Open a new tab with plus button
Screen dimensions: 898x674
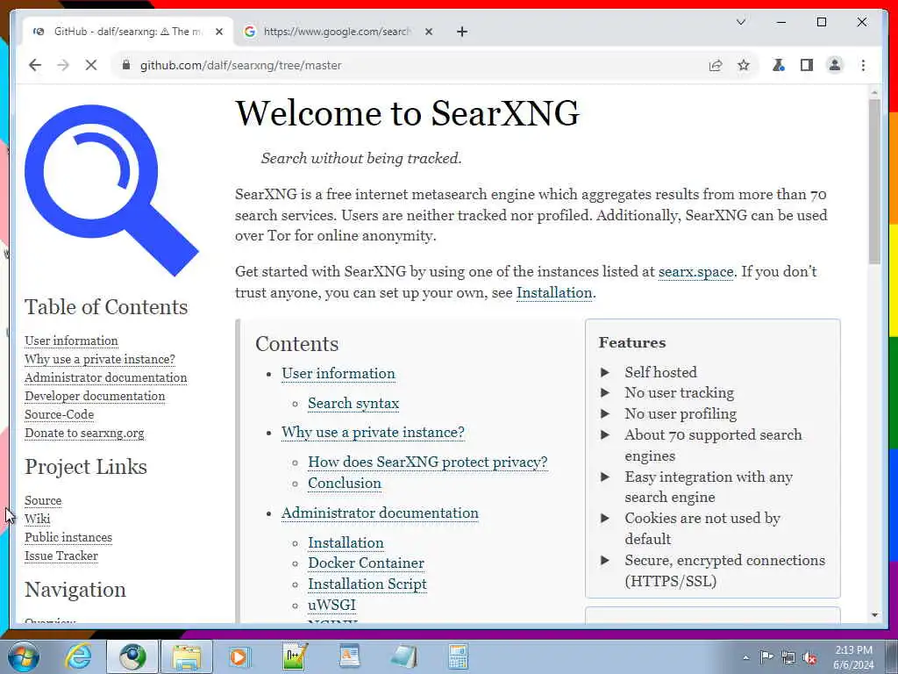pos(462,32)
